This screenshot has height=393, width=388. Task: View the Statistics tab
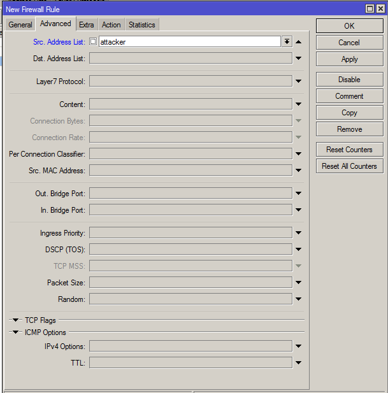pos(142,25)
